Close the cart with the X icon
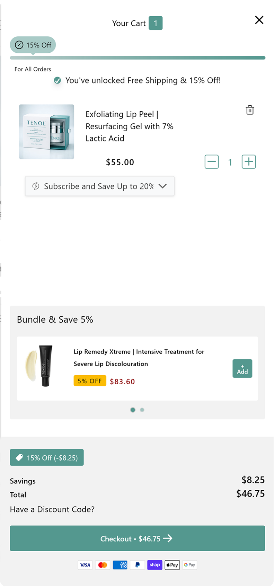Viewport: 274px width, 587px height. (x=259, y=20)
